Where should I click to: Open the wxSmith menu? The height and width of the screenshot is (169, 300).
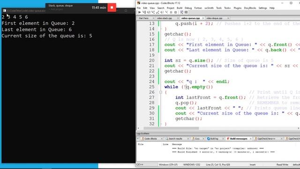(x=209, y=8)
